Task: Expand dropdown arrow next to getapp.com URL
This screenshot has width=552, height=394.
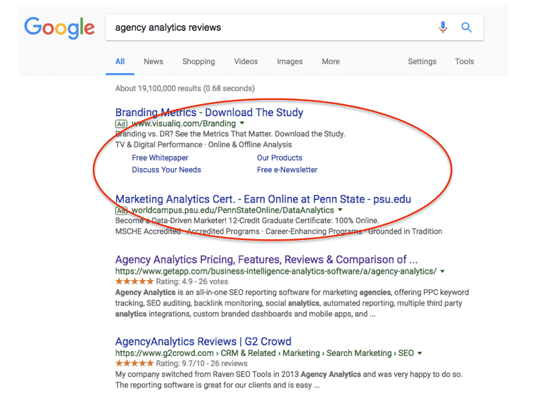Action: click(x=442, y=272)
